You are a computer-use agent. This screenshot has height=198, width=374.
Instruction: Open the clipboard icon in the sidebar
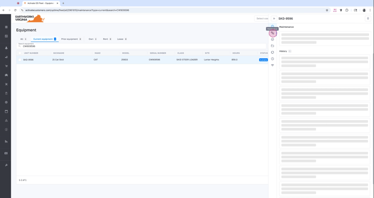coord(6,93)
